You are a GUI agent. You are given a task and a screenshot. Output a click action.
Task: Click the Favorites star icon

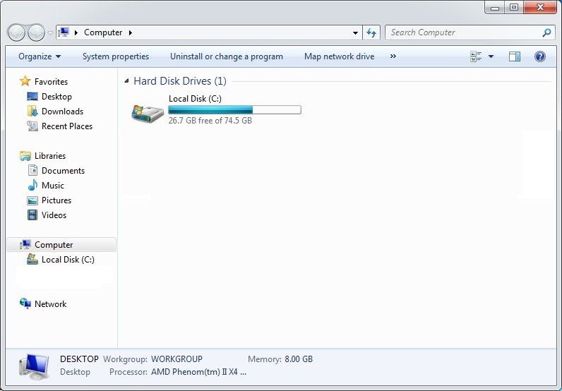click(x=25, y=81)
